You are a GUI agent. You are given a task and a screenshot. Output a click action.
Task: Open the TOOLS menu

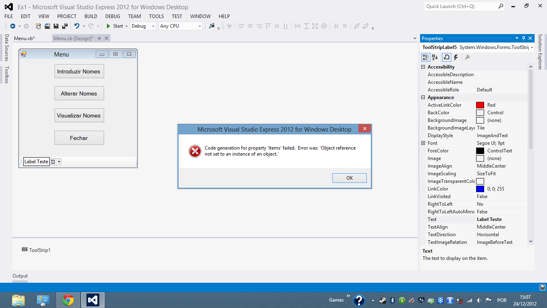[157, 16]
